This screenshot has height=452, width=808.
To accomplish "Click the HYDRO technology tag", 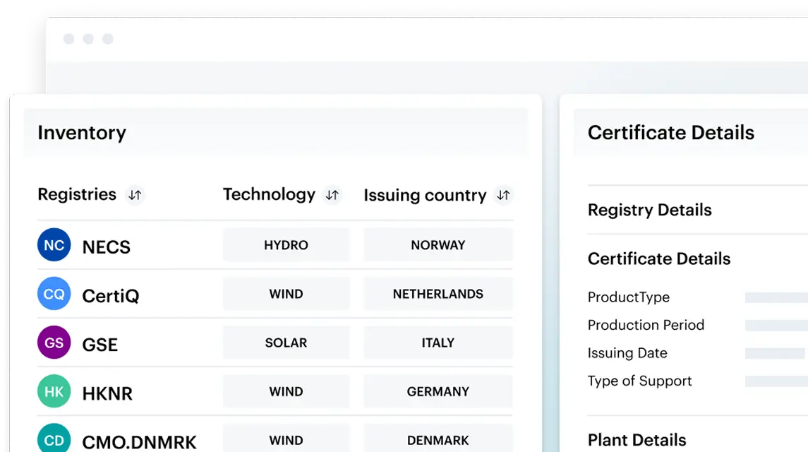I will pos(286,244).
